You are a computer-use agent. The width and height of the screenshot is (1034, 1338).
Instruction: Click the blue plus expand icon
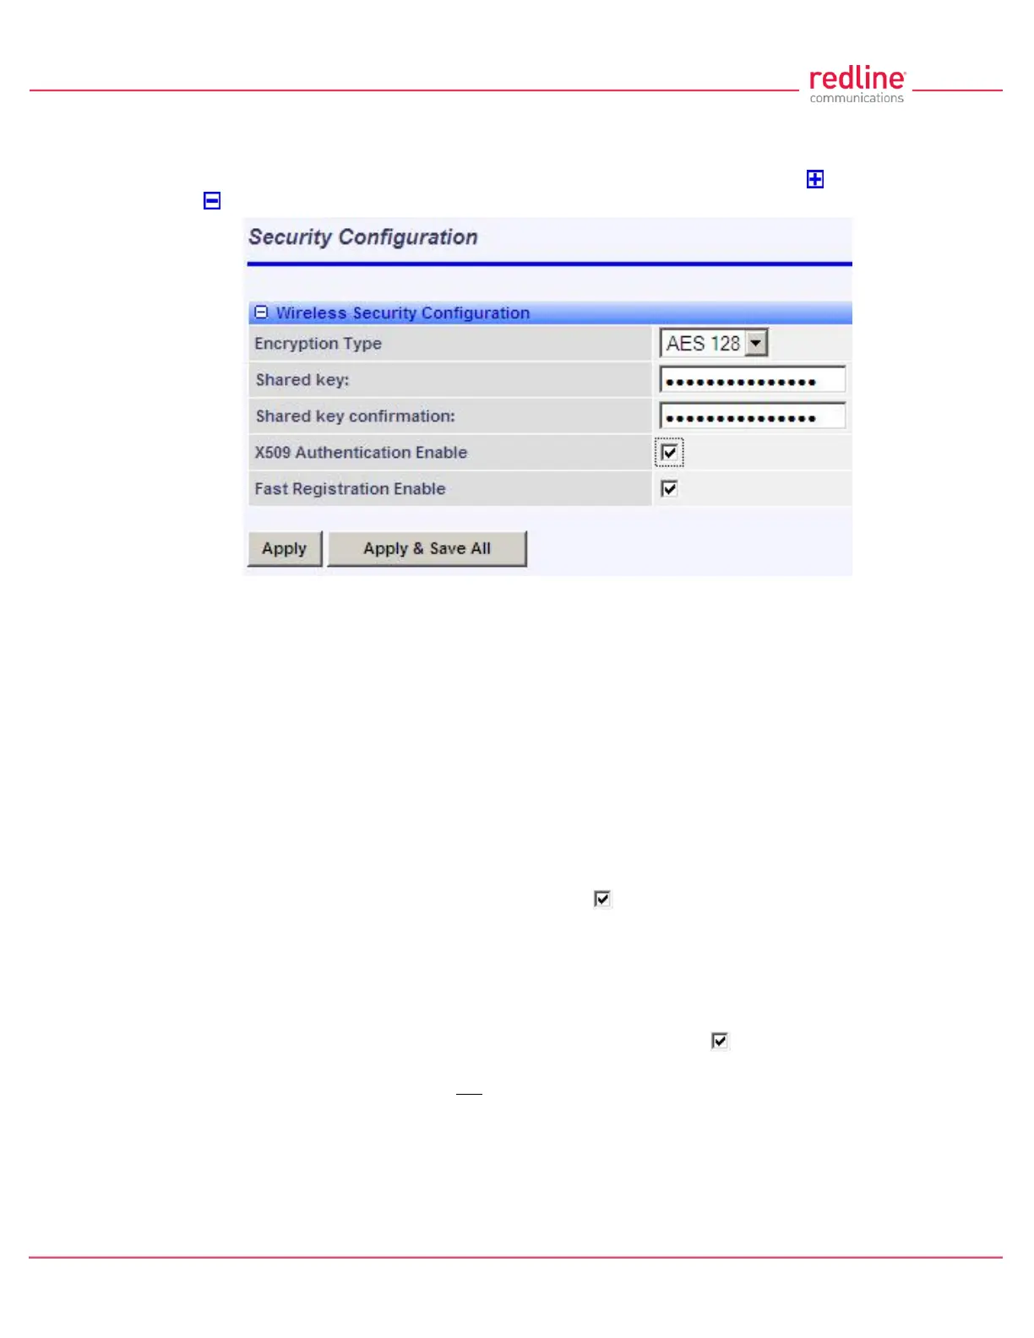815,179
